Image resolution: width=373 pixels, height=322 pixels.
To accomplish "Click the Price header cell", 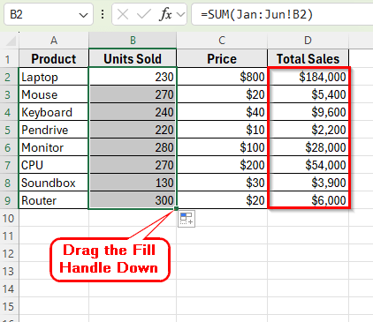I will click(222, 59).
